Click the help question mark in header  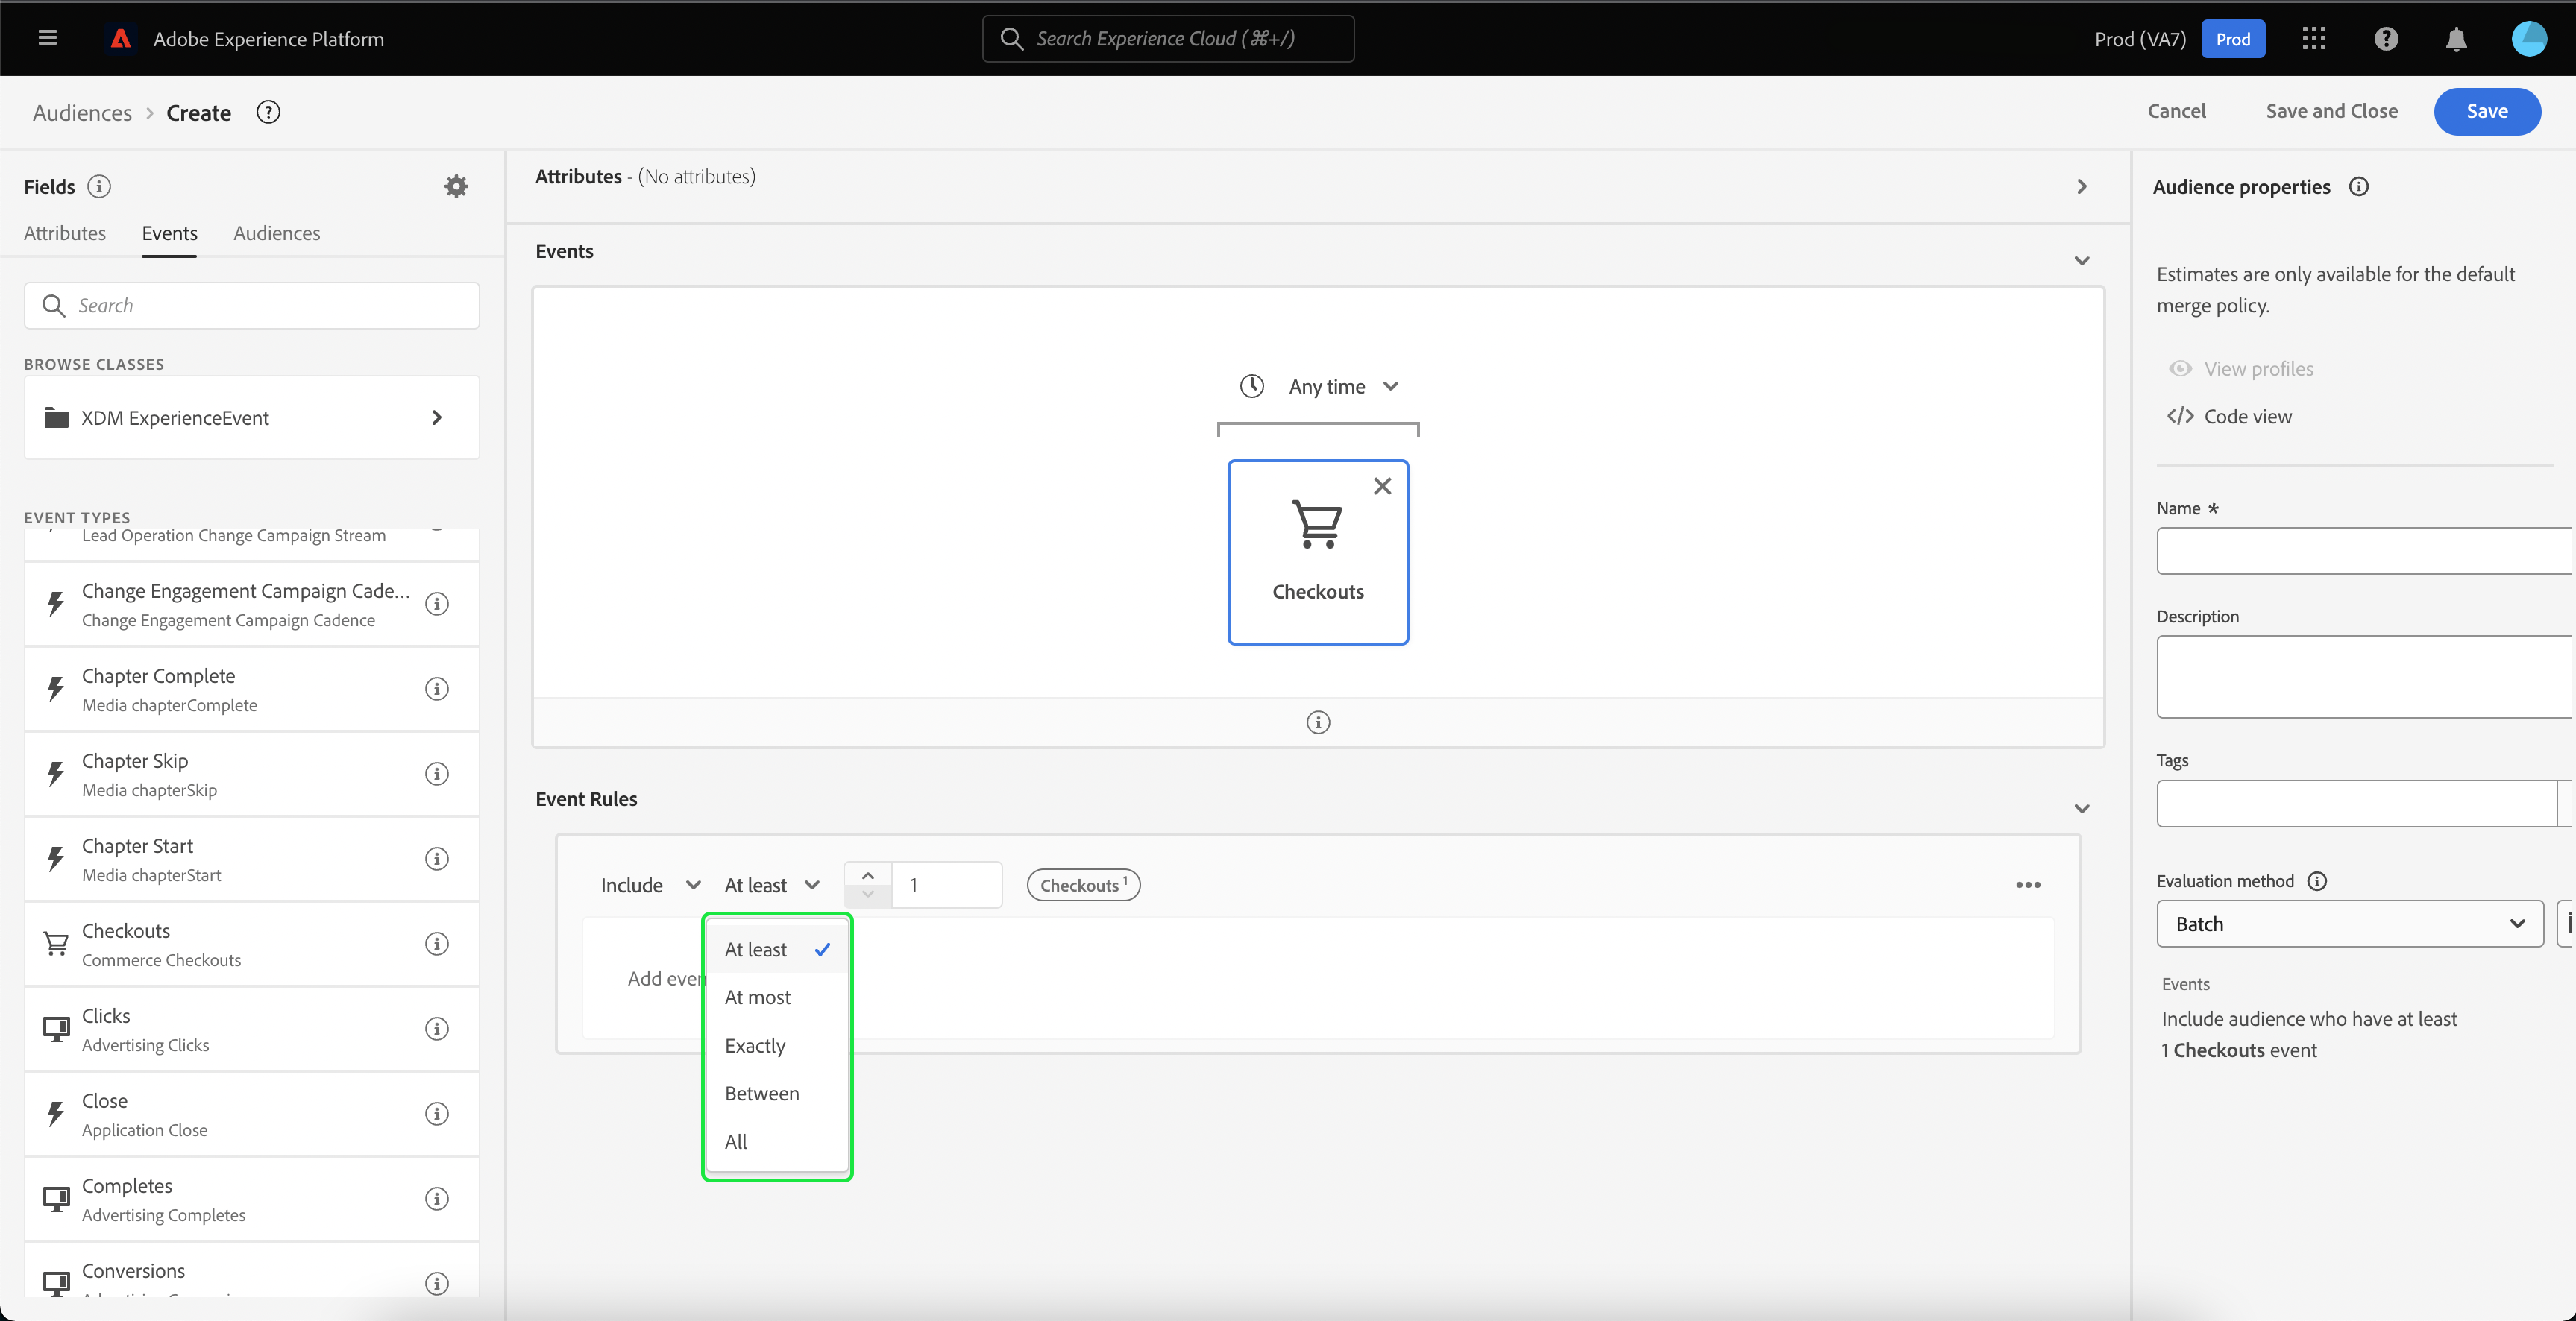[2386, 39]
